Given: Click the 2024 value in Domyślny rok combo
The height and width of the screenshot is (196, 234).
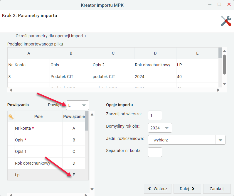Looking at the screenshot, I should click(155, 128).
